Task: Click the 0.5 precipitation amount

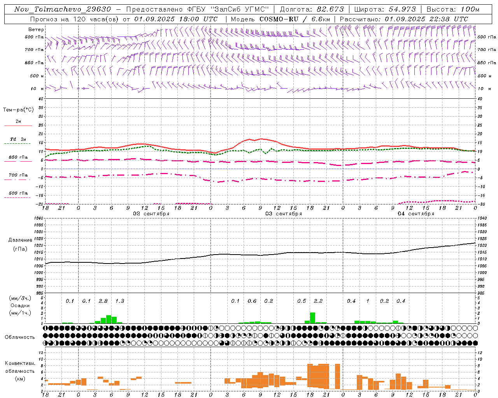Action: tap(302, 301)
